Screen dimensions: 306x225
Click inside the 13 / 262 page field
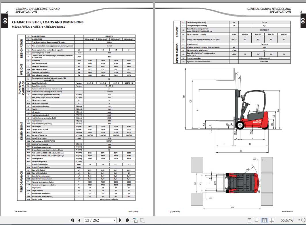[x=95, y=220]
